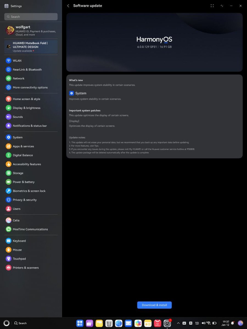This screenshot has width=247, height=329.
Task: Open the on-screen keyboard tray icon
Action: tap(184, 323)
